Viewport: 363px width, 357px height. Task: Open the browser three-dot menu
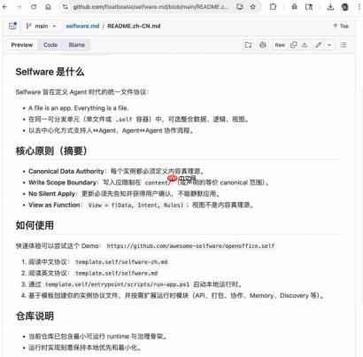(360, 6)
